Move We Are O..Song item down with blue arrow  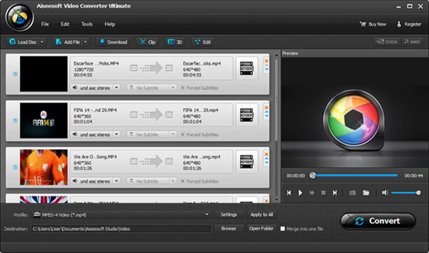[x=266, y=163]
